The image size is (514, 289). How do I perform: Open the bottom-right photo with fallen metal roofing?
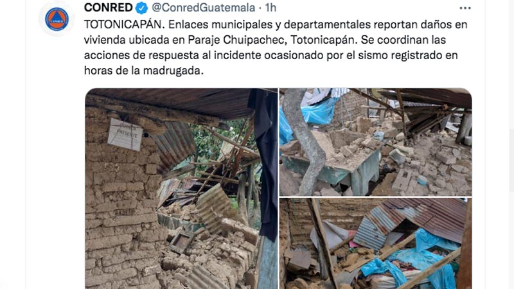tap(376, 243)
